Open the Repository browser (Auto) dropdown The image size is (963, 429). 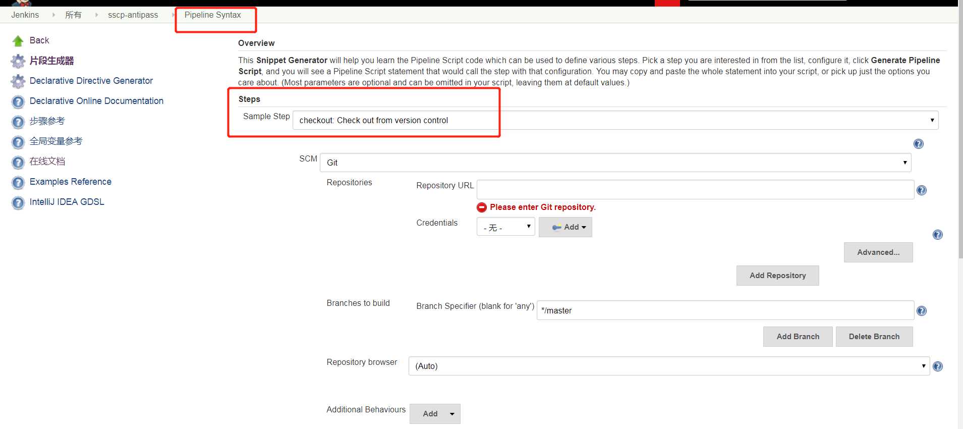click(x=669, y=366)
